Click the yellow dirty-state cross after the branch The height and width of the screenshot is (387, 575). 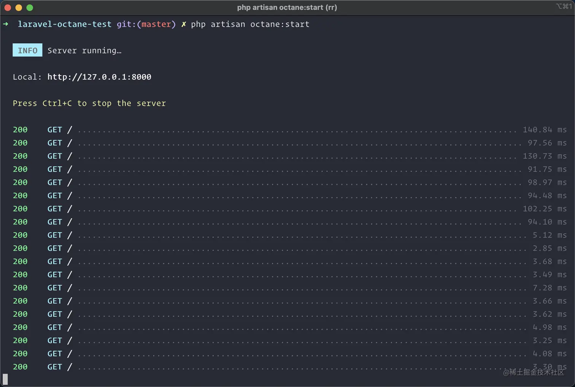[184, 24]
